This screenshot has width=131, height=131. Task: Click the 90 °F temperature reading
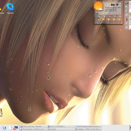[x=114, y=5]
